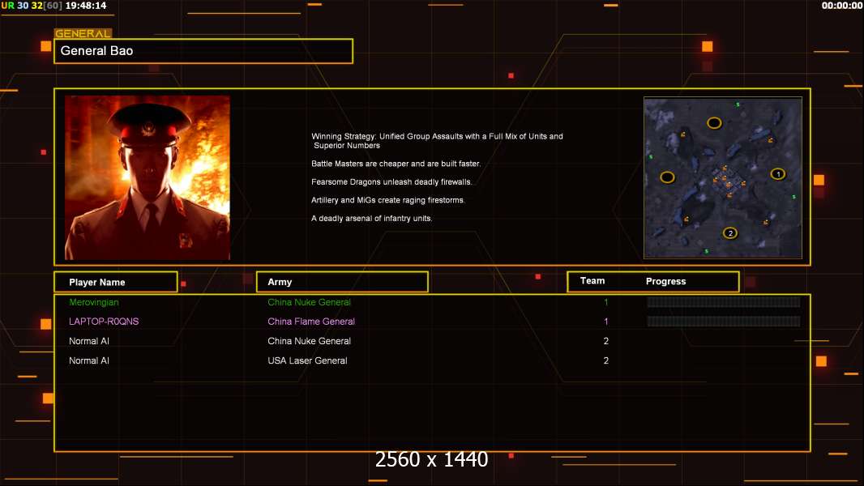This screenshot has height=486, width=864.
Task: Select player LAPTOP-R0QNS in the list
Action: pyautogui.click(x=104, y=322)
